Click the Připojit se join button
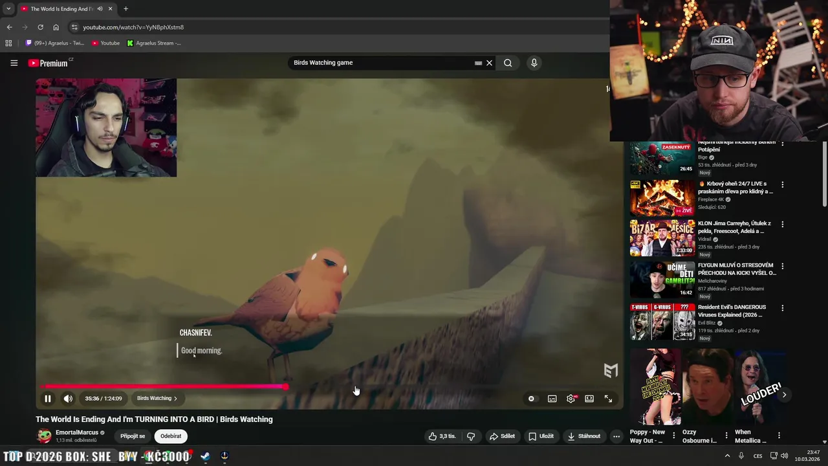 pyautogui.click(x=133, y=436)
